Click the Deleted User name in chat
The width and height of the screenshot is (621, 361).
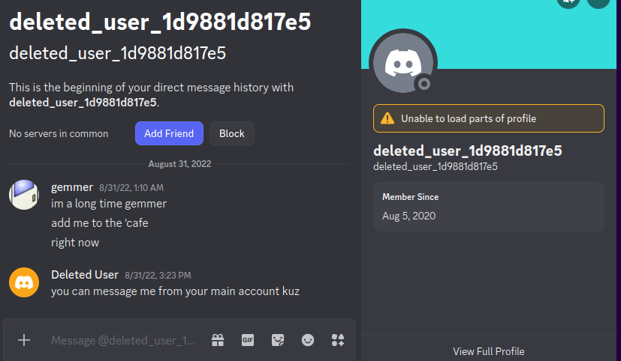point(85,275)
